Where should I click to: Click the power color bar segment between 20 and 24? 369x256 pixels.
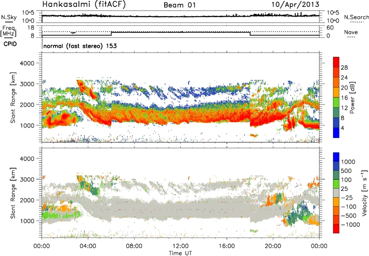tap(336, 82)
